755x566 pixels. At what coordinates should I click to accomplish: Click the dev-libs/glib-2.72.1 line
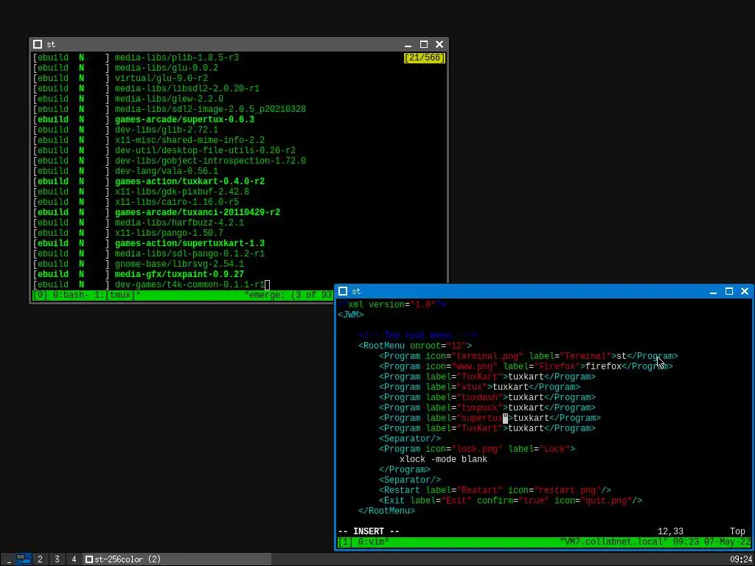coord(167,130)
